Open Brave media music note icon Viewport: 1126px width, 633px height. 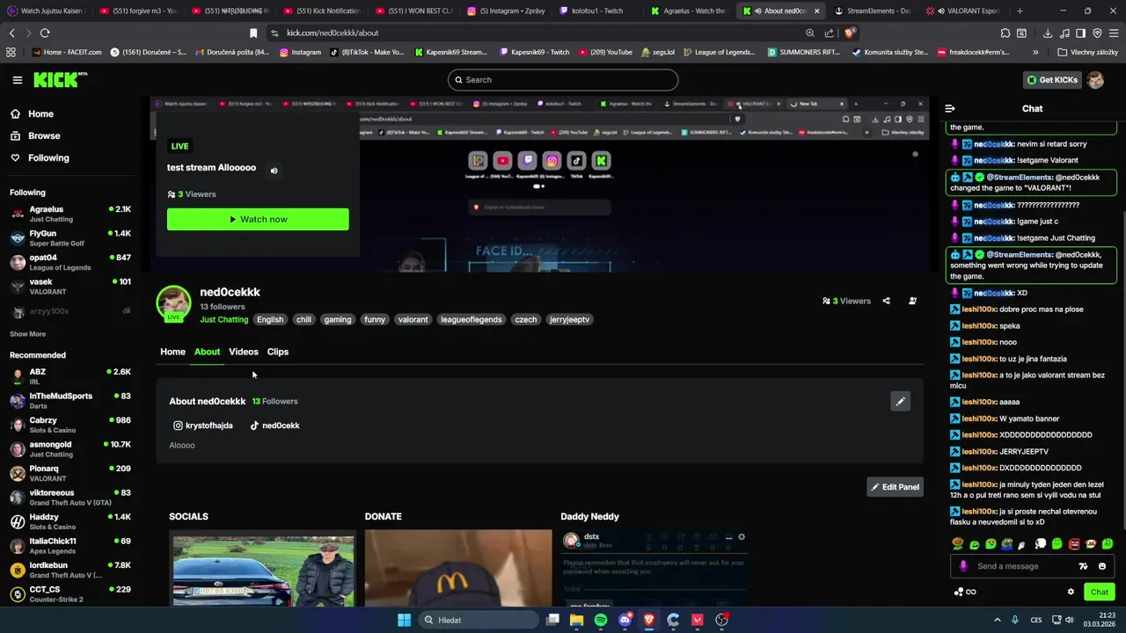(x=1064, y=33)
